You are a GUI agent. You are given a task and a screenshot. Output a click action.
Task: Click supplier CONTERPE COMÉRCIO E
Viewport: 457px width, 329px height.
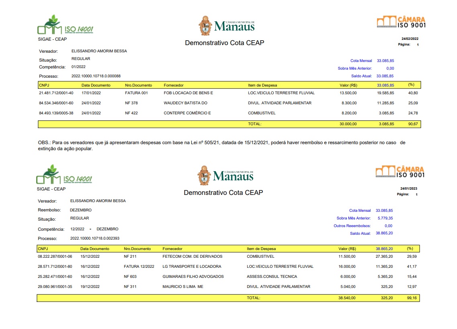tap(187, 113)
